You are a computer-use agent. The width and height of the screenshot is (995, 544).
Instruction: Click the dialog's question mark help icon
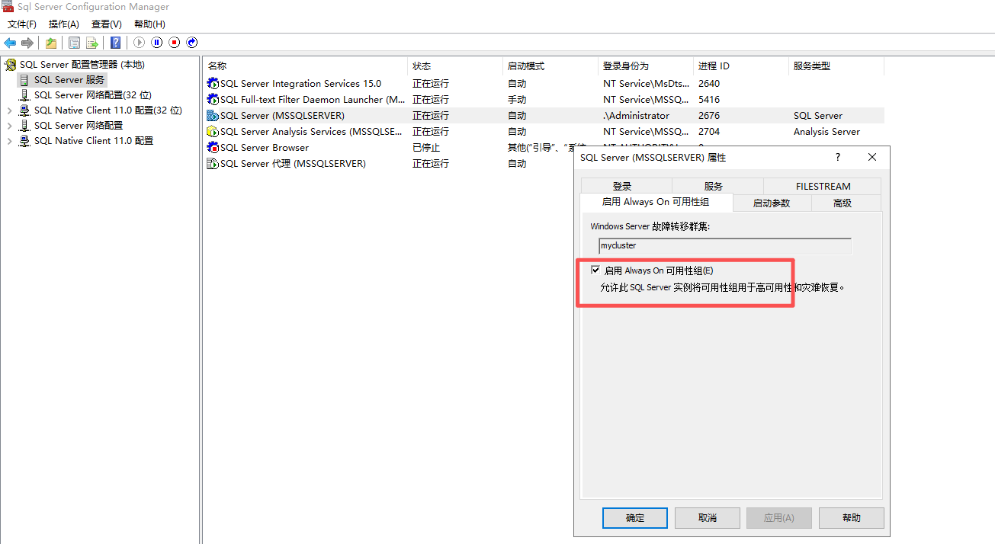click(838, 157)
